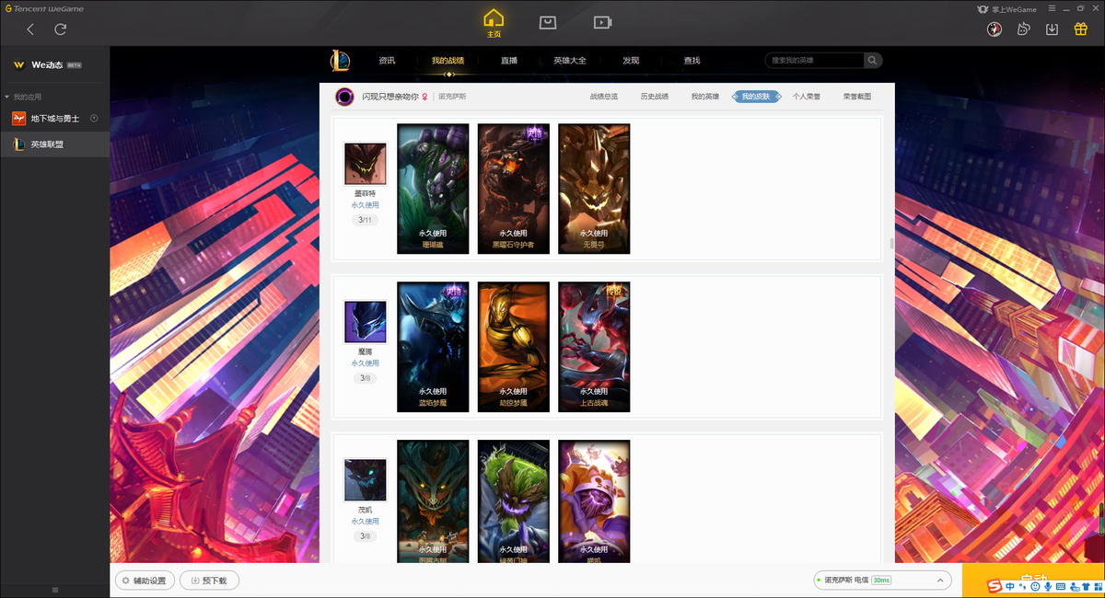This screenshot has height=598, width=1105.
Task: Open the 无畏号 skin card
Action: [x=594, y=189]
